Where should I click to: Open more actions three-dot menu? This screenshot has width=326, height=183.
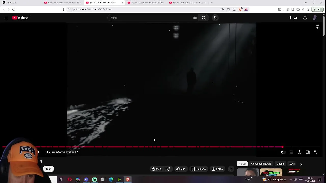point(231,169)
